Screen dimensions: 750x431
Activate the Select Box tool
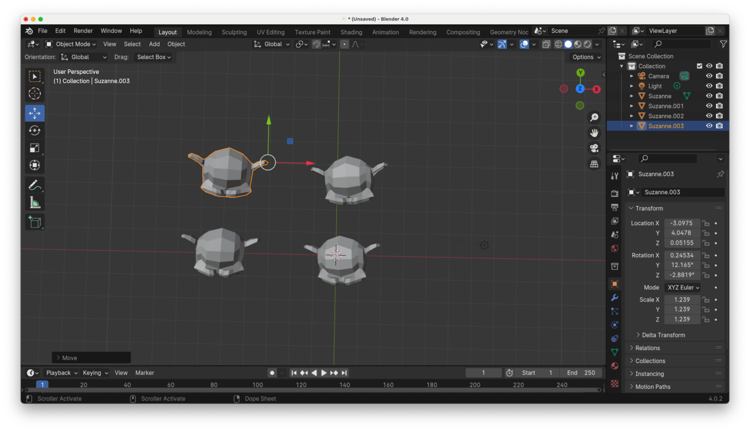click(35, 76)
